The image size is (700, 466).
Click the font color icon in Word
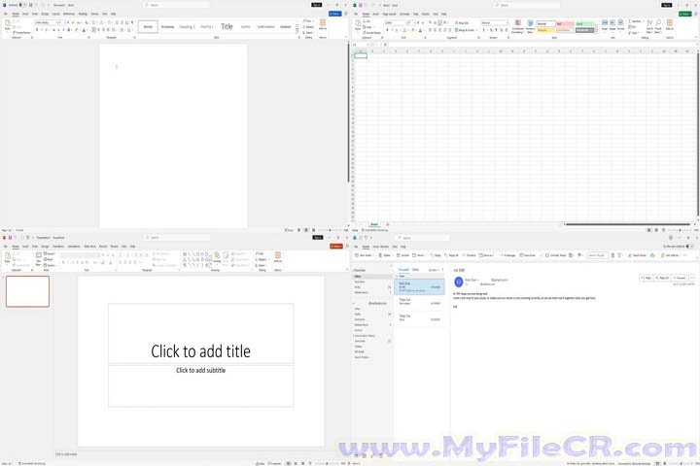[84, 30]
